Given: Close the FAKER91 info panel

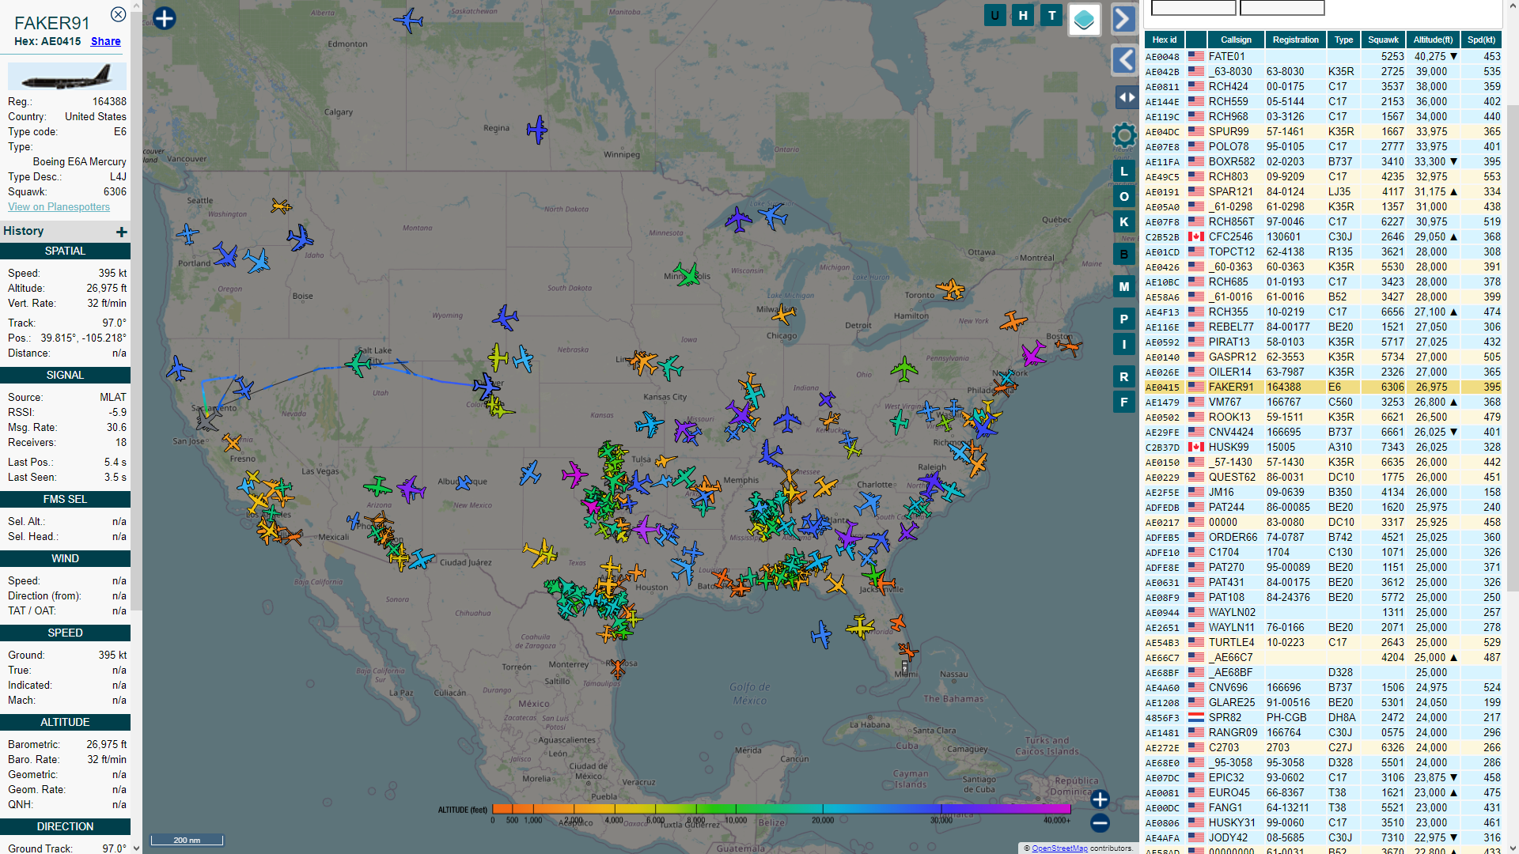Looking at the screenshot, I should [x=118, y=14].
